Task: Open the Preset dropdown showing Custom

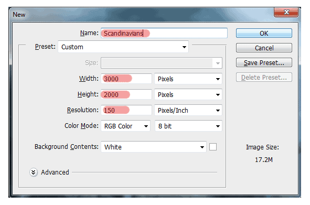Action: [123, 47]
